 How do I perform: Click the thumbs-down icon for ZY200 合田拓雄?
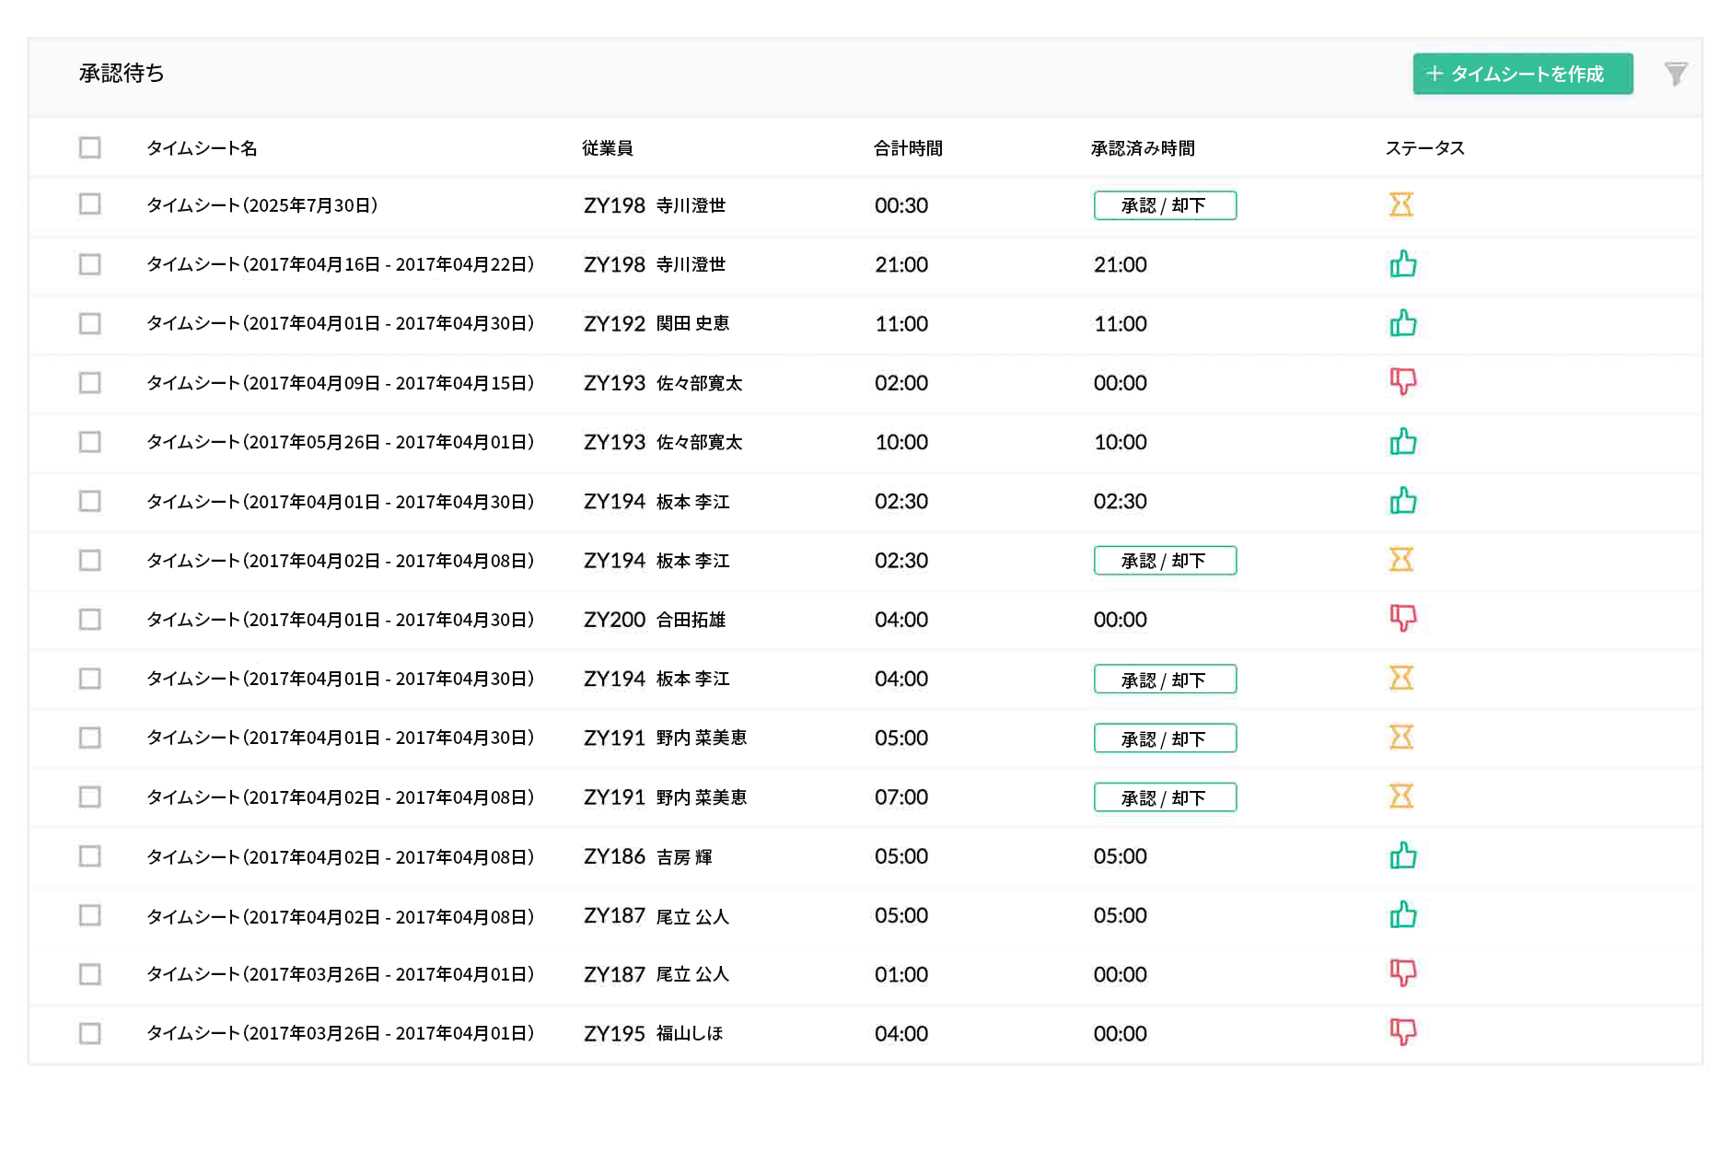tap(1400, 620)
